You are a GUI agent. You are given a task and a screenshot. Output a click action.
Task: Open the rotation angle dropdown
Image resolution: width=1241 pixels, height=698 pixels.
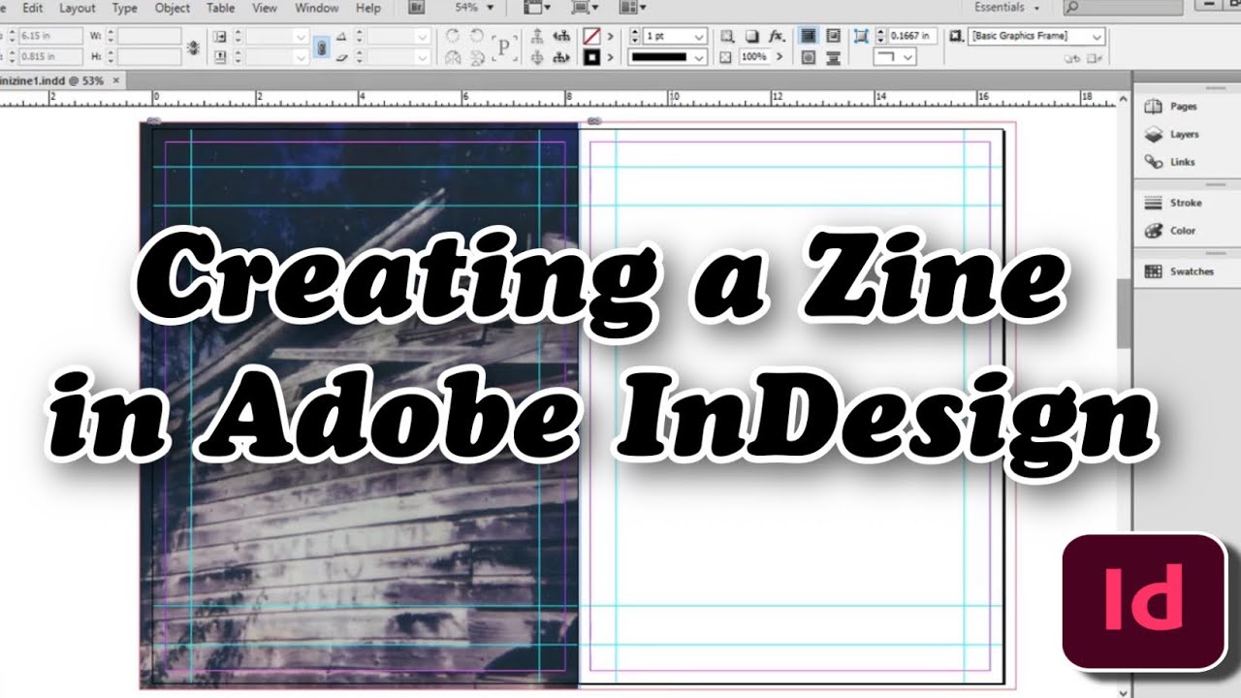tap(423, 36)
